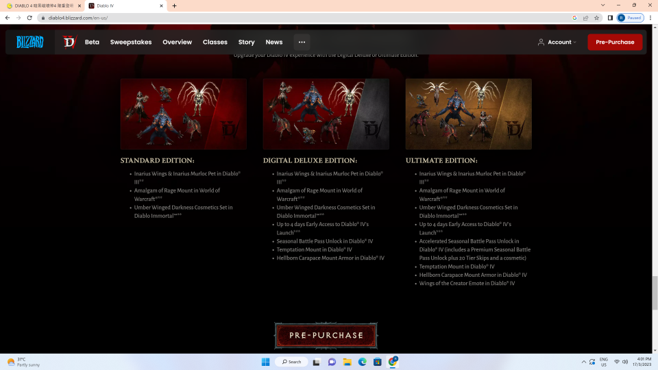
Task: Open the clock and date panel
Action: [644, 362]
